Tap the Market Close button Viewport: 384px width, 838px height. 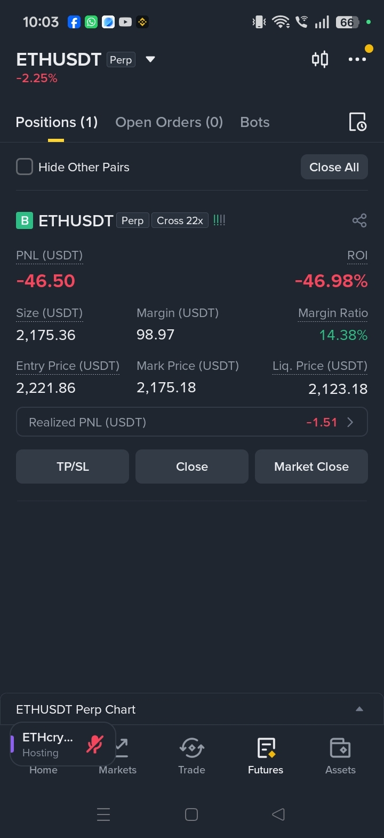pos(311,467)
